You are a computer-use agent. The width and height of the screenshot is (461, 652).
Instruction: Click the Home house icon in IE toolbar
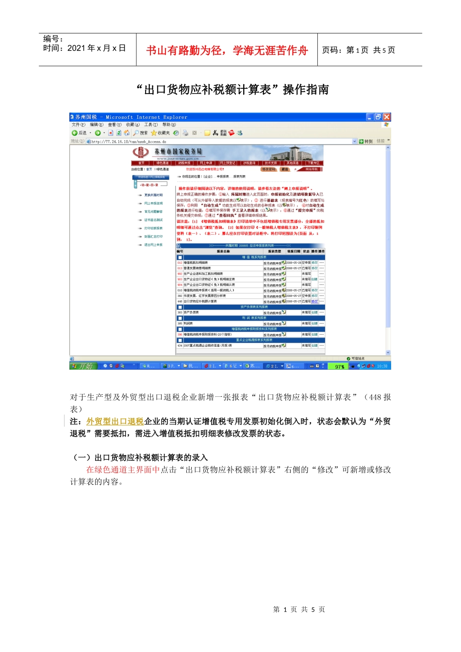[126, 132]
